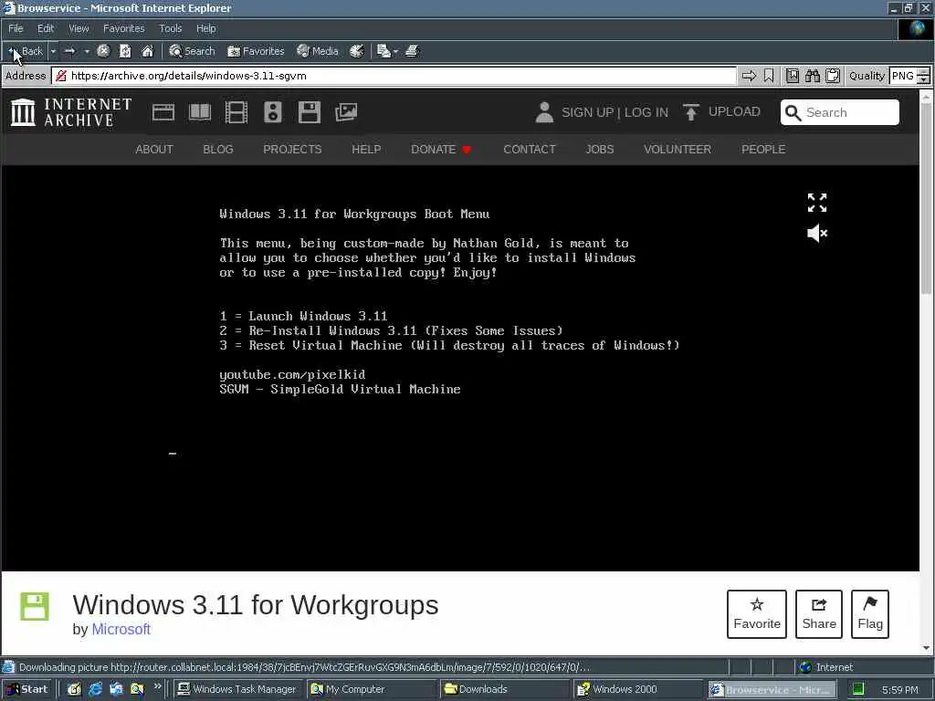Click the binoculars find icon
935x701 pixels.
(x=812, y=76)
